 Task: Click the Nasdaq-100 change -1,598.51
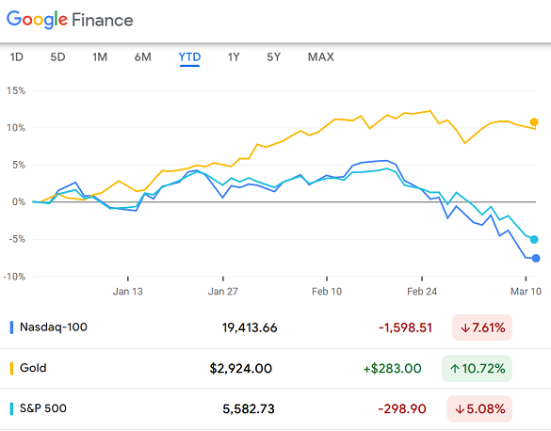pyautogui.click(x=405, y=327)
